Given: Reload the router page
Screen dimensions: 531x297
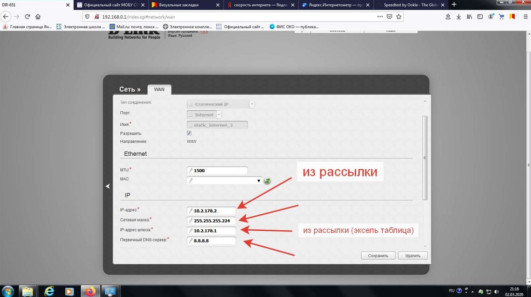Looking at the screenshot, I should tap(27, 17).
